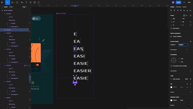193x109 pixels.
Task: Click the Property 1 variant name field
Action: [x=183, y=45]
